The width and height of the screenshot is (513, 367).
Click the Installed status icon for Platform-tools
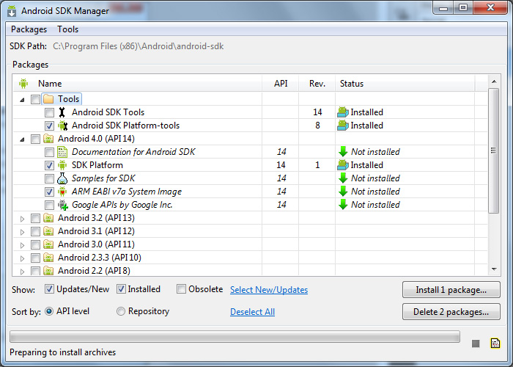(x=343, y=126)
